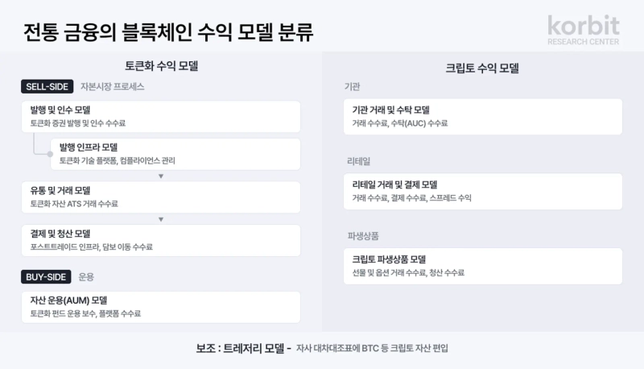The height and width of the screenshot is (369, 644).
Task: Click the 자본시장 프로세스 label
Action: (x=112, y=86)
